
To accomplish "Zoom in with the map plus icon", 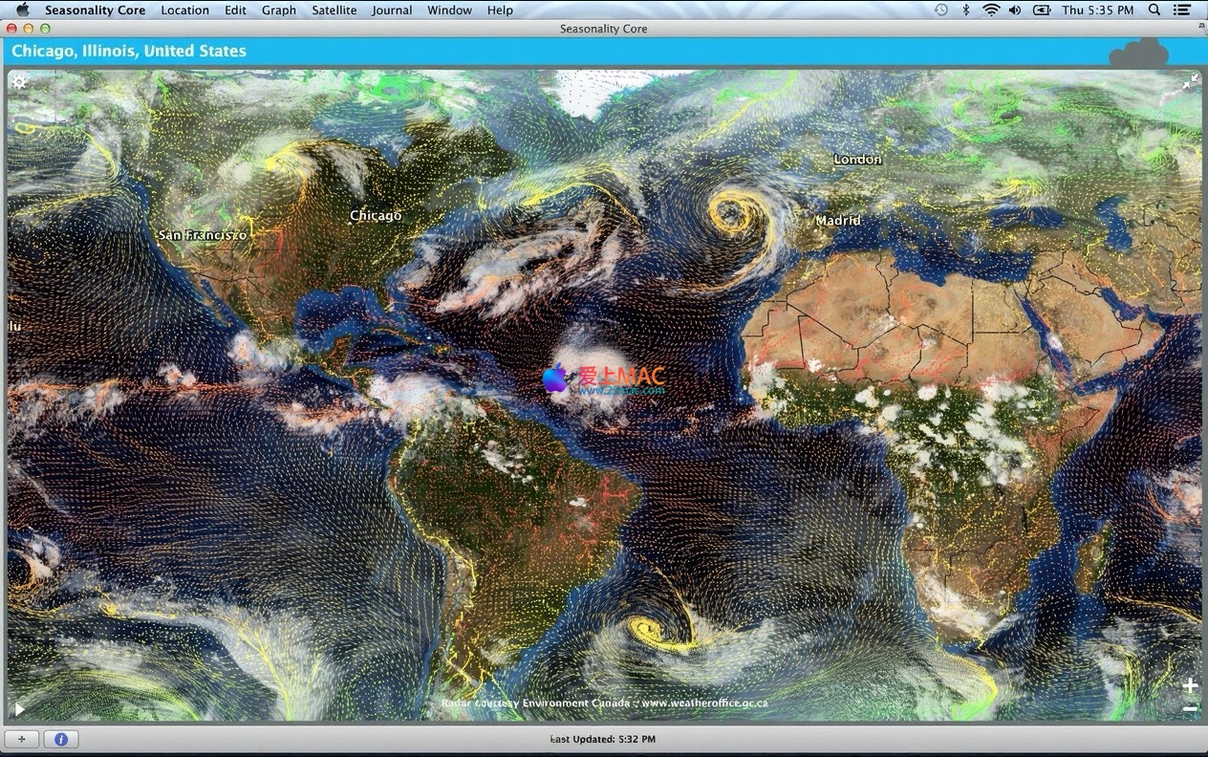I will [1190, 685].
